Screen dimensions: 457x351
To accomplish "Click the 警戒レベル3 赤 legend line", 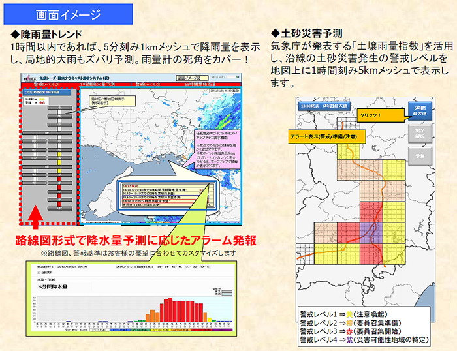I will (351, 331).
